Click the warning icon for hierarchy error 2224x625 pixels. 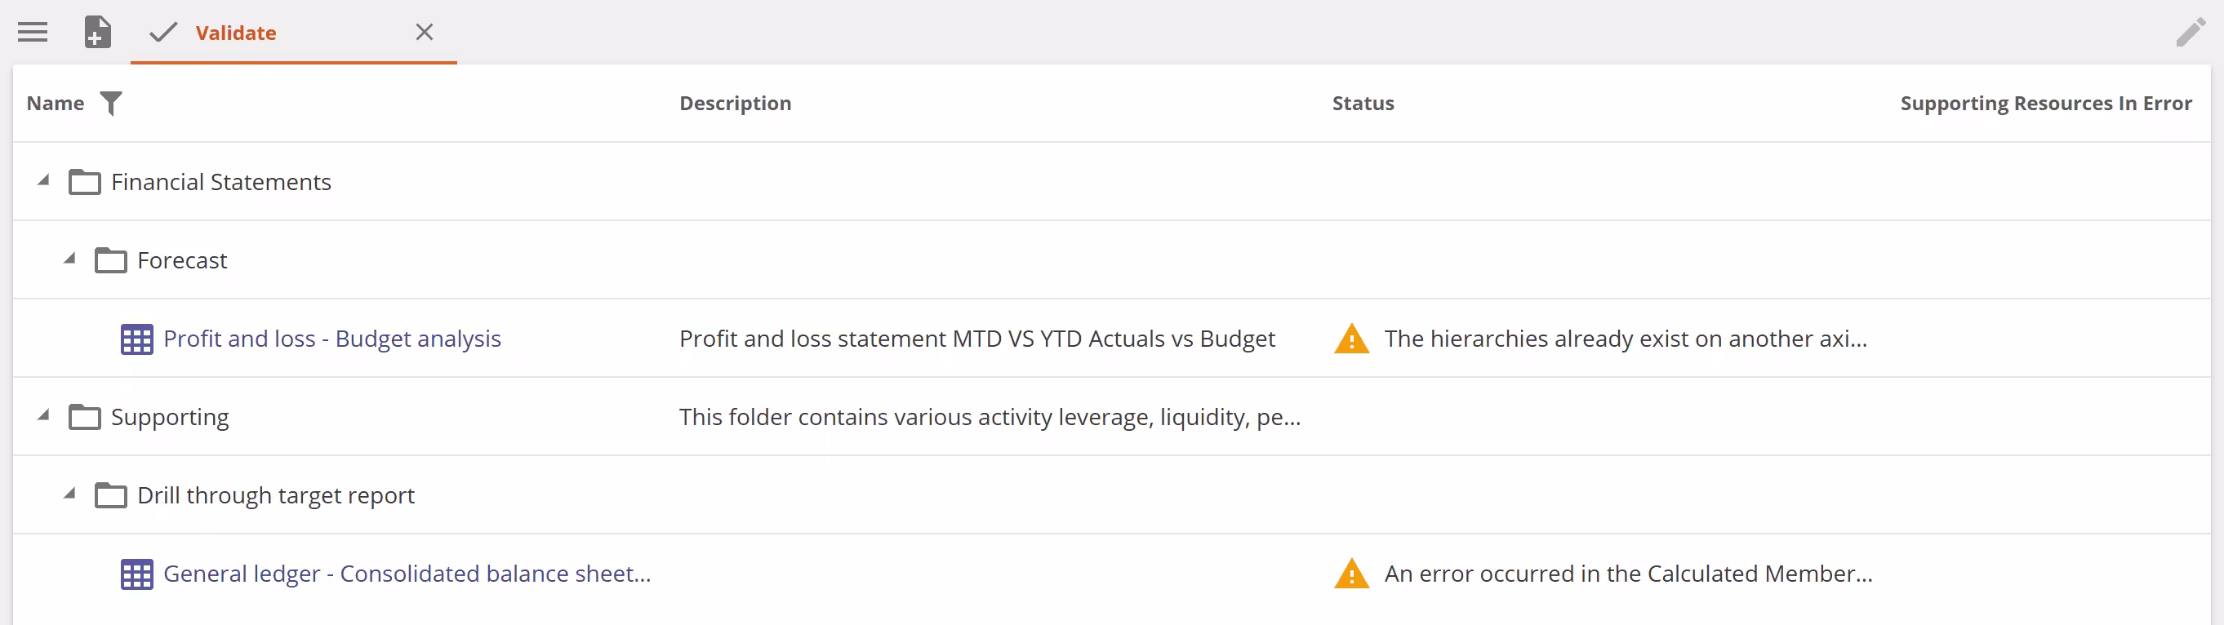click(1351, 339)
